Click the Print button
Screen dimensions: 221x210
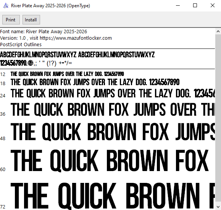point(11,20)
